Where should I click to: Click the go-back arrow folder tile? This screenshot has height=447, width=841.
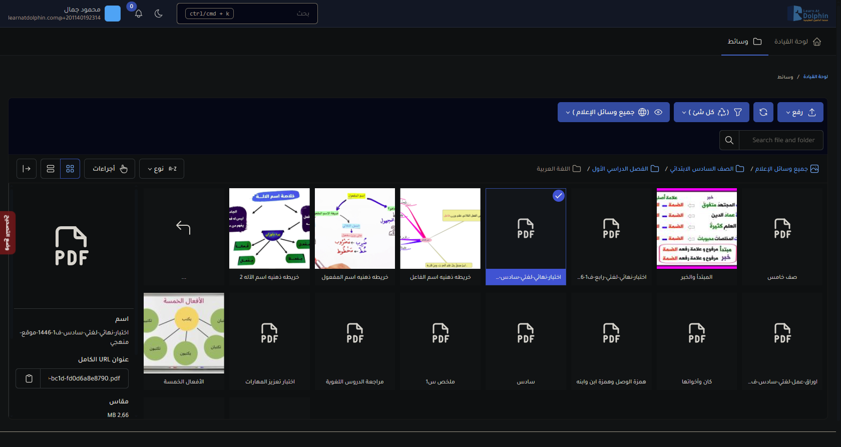coord(183,228)
